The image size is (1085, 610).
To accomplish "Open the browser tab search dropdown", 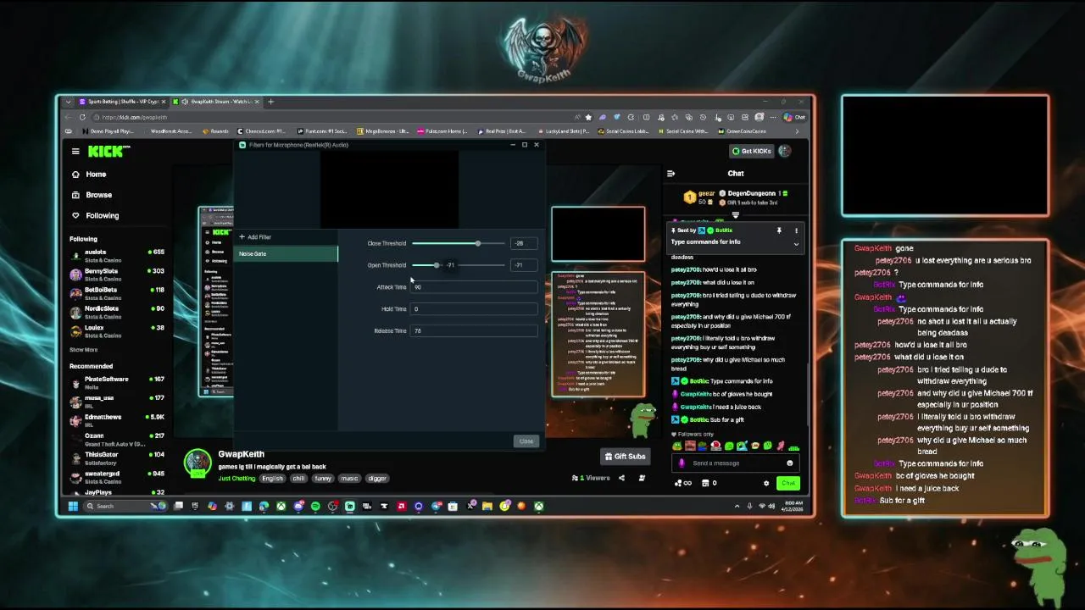I will point(69,102).
